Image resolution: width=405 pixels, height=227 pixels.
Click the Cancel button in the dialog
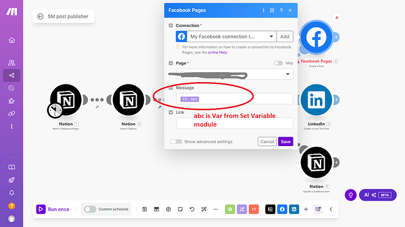(267, 141)
